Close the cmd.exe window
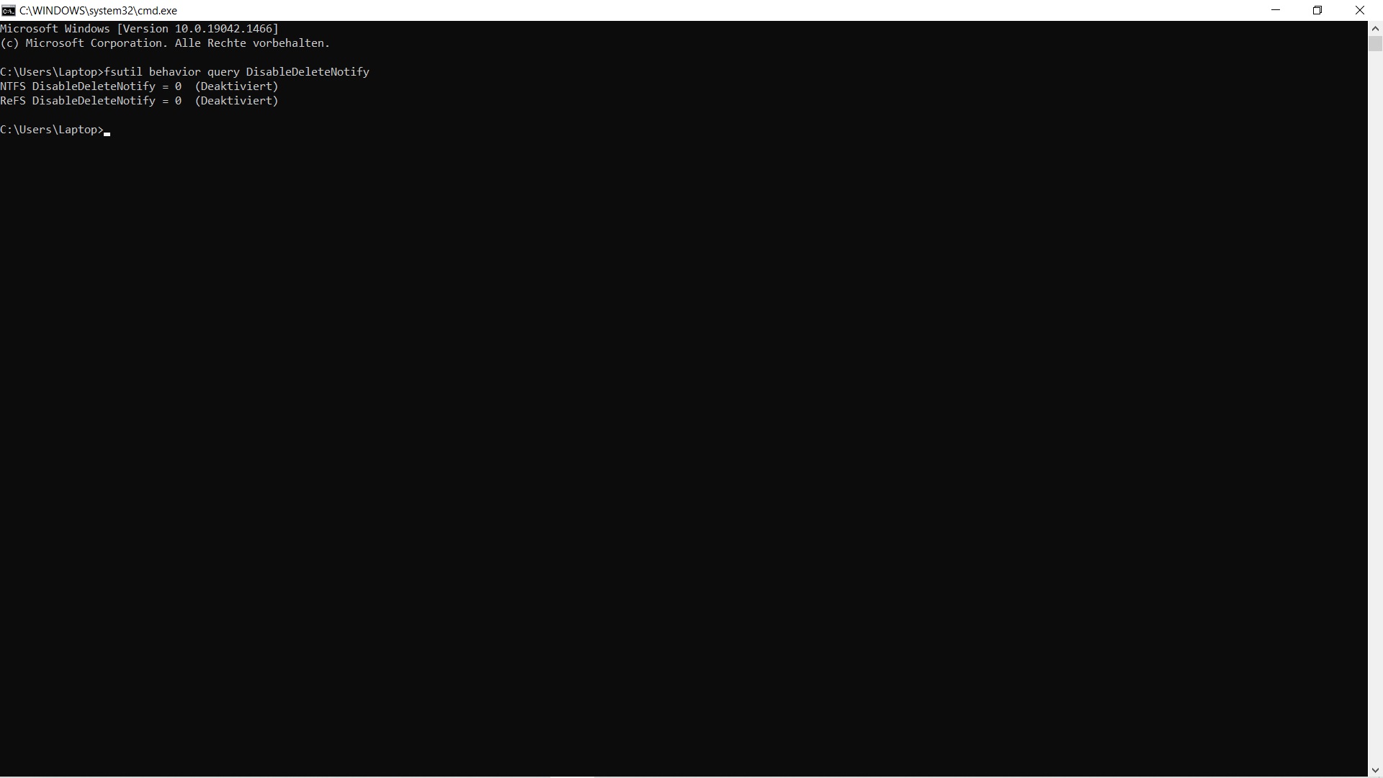Viewport: 1383px width, 778px height. coord(1360,10)
